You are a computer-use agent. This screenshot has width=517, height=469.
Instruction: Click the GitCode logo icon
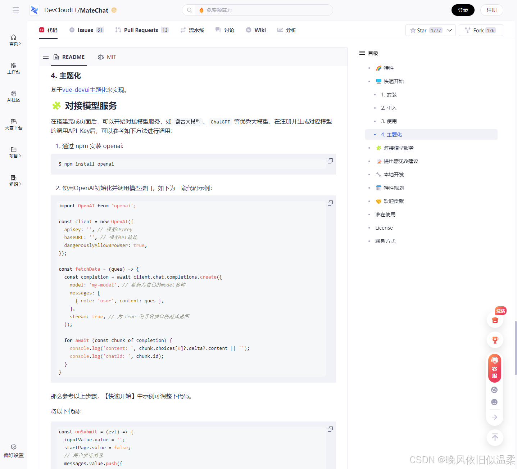pos(35,10)
